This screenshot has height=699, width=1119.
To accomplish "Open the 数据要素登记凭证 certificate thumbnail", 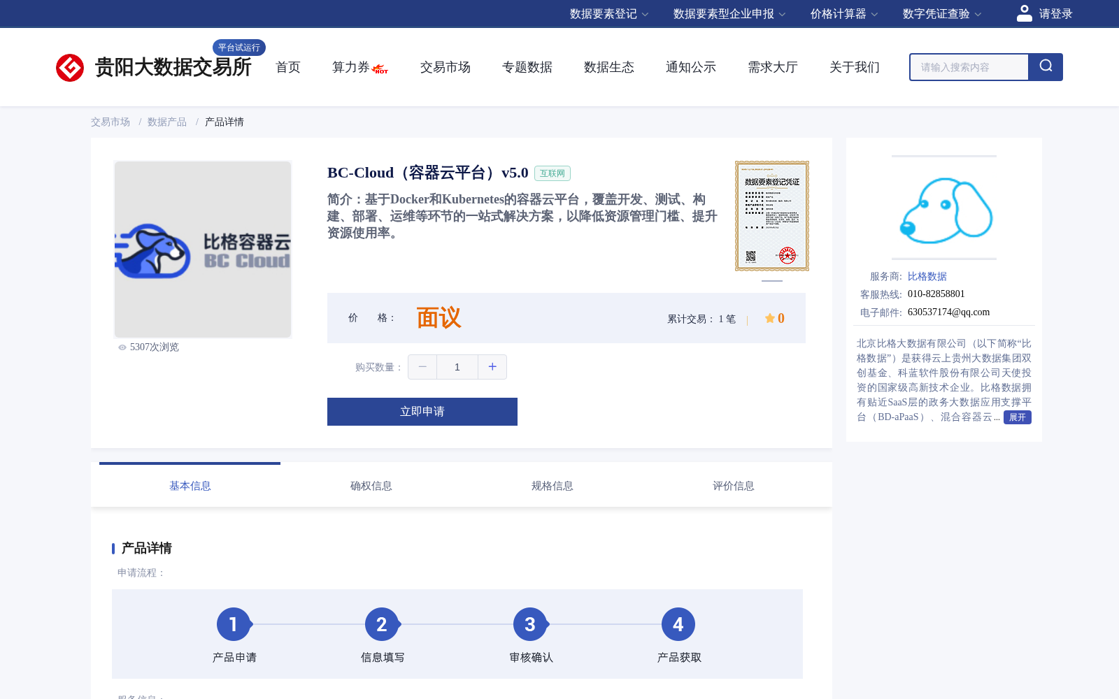I will click(x=772, y=216).
